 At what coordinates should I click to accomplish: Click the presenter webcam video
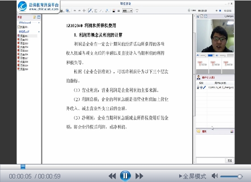click(215, 36)
